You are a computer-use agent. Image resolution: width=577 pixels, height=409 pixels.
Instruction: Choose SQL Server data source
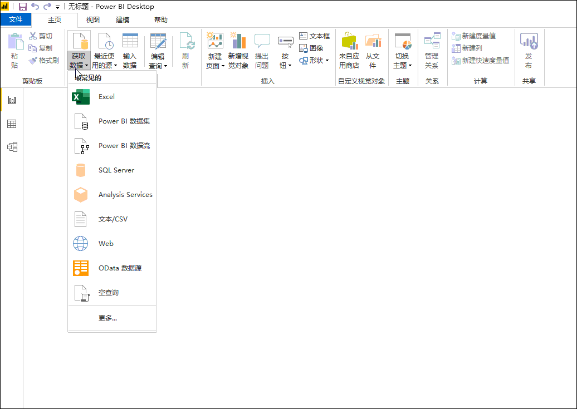tap(113, 170)
